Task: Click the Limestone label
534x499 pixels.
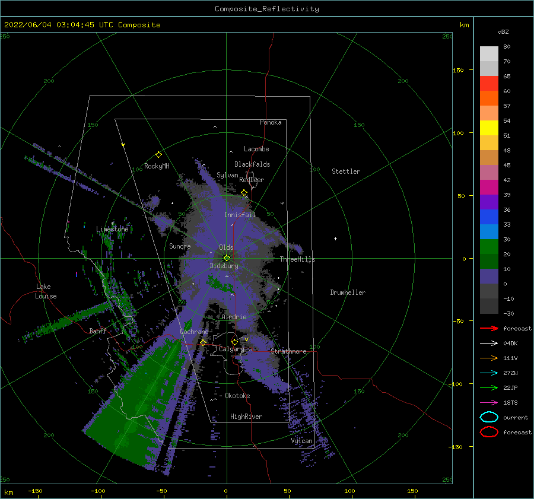Action: 112,229
